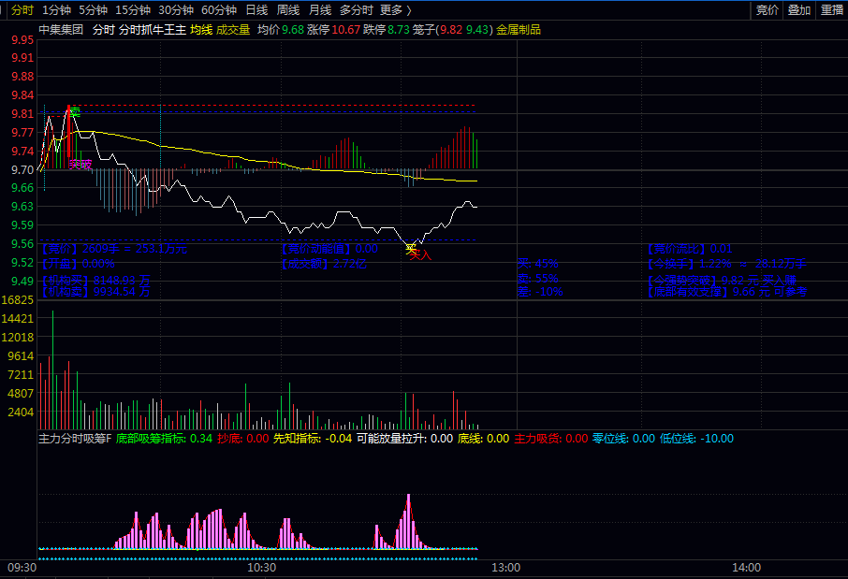848x579 pixels.
Task: Switch to 日线 daily chart
Action: point(256,9)
